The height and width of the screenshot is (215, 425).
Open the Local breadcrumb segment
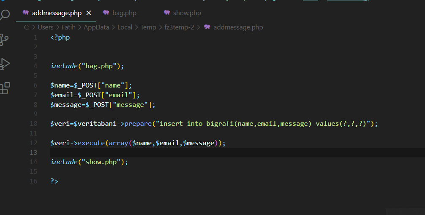[125, 27]
